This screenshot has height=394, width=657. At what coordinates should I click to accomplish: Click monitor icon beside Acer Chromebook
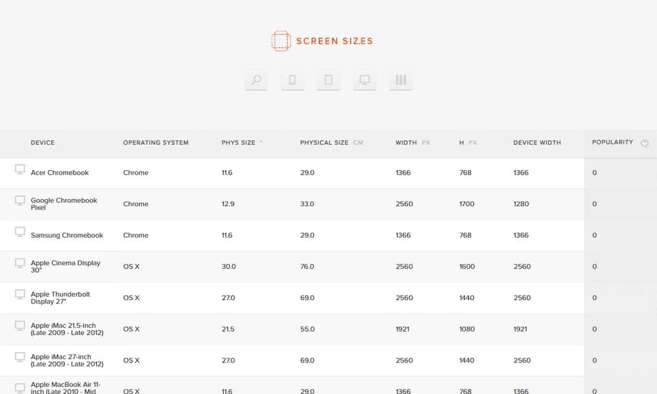[x=20, y=169]
